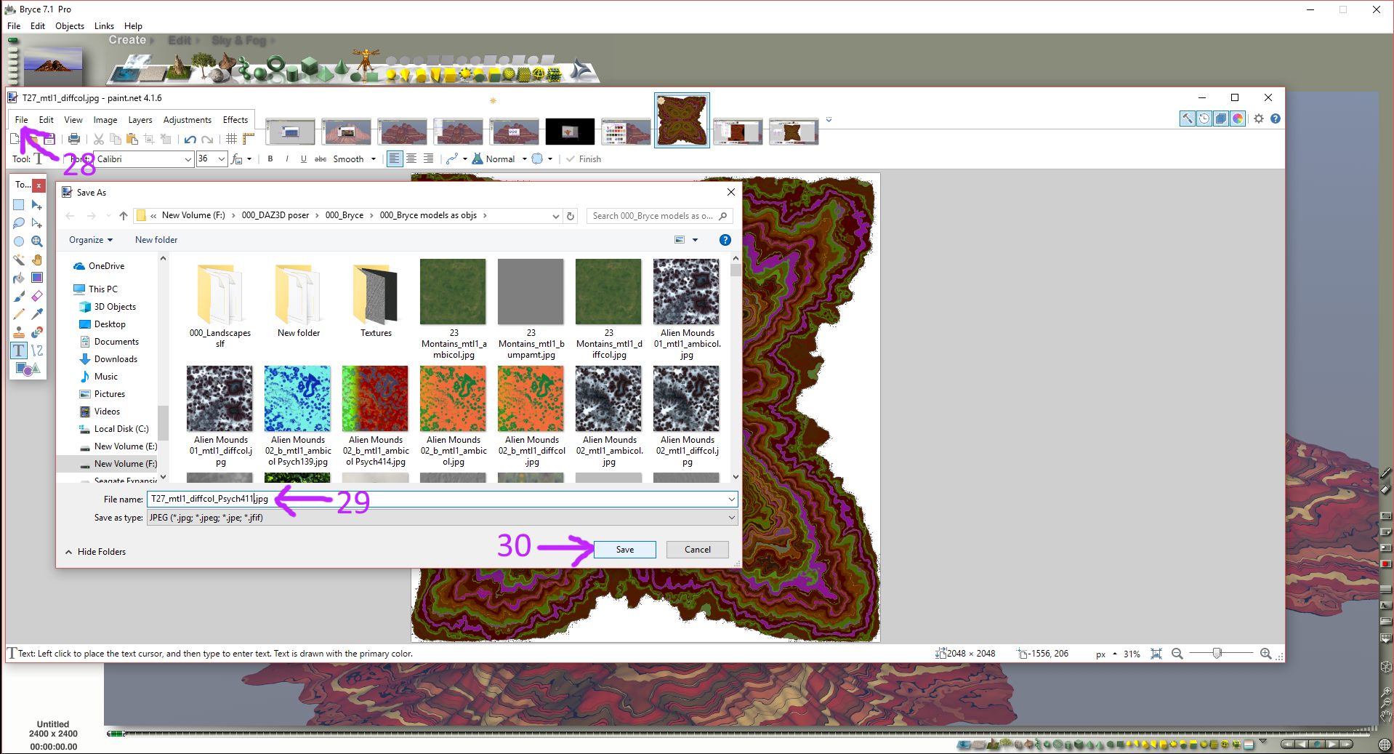
Task: Adjust the paint.net zoom slider handle
Action: click(x=1217, y=653)
